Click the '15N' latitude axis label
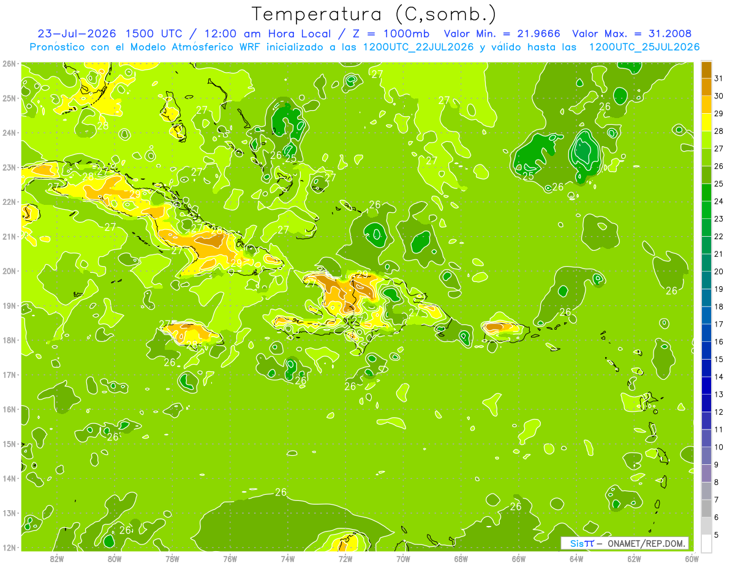The image size is (735, 567). (10, 444)
